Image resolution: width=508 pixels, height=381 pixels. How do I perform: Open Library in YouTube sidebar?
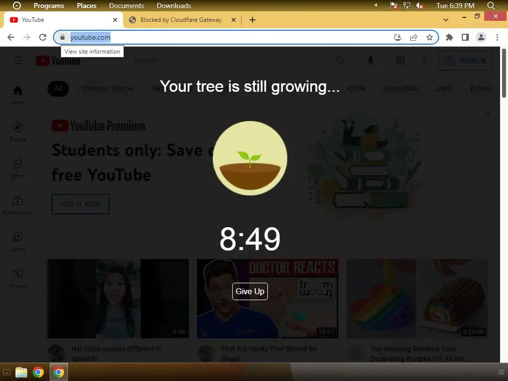(x=18, y=242)
